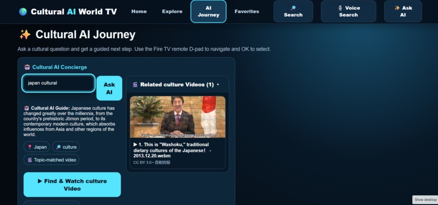Click the clapperboard icon in Related Videos
This screenshot has height=205, width=438.
(x=135, y=85)
